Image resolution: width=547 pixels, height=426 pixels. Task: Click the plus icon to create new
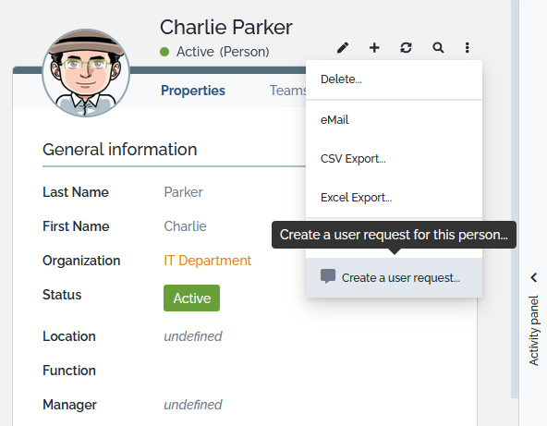pos(374,47)
